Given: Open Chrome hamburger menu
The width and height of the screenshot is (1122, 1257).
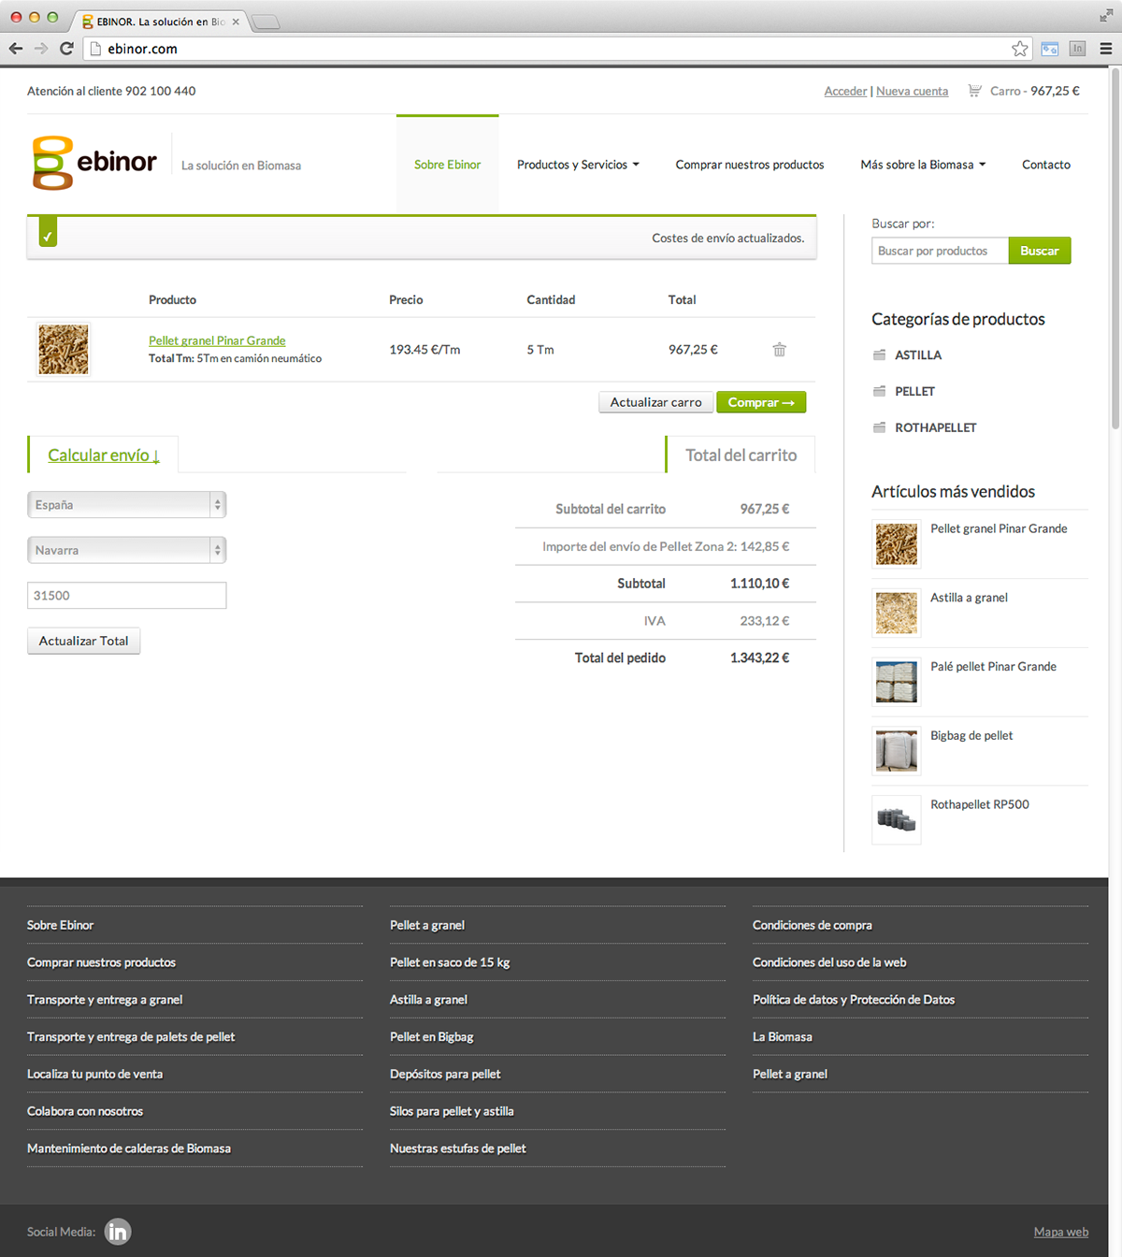Looking at the screenshot, I should point(1106,49).
